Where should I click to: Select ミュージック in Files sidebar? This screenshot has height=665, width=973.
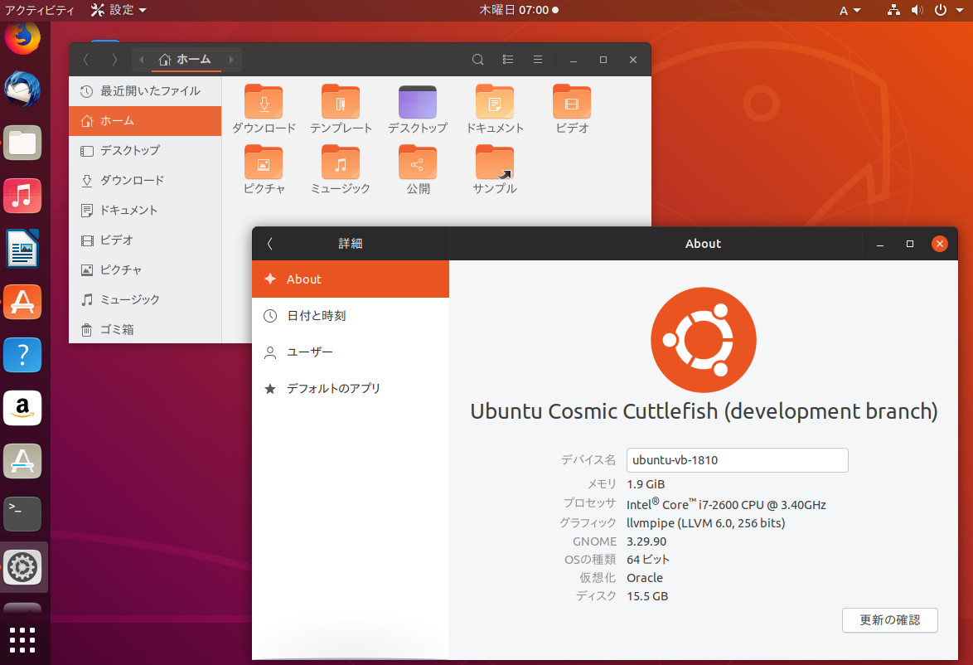click(145, 300)
